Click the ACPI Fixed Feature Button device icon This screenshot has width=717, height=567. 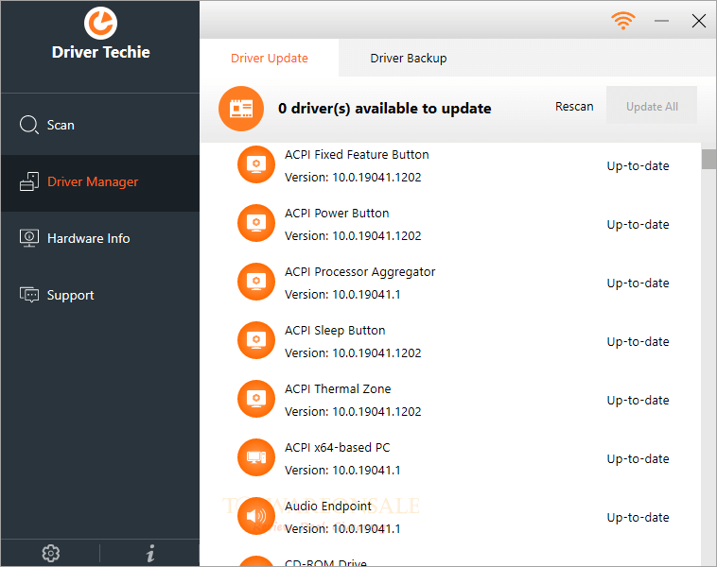point(256,164)
